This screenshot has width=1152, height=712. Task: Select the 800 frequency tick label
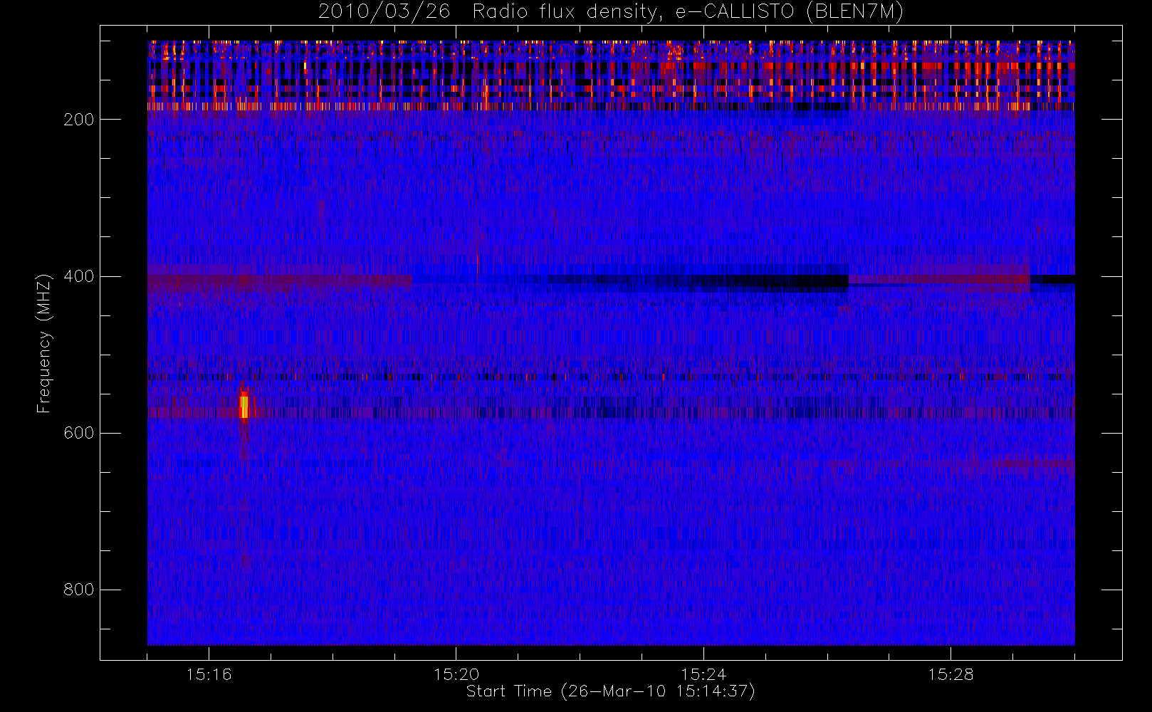click(x=79, y=590)
